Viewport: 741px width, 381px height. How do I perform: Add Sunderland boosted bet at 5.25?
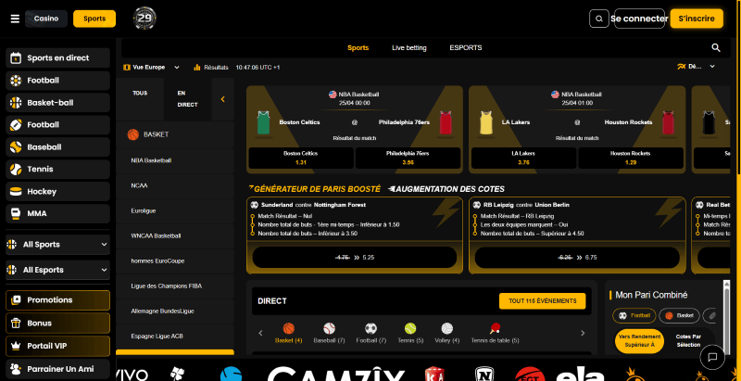click(355, 258)
